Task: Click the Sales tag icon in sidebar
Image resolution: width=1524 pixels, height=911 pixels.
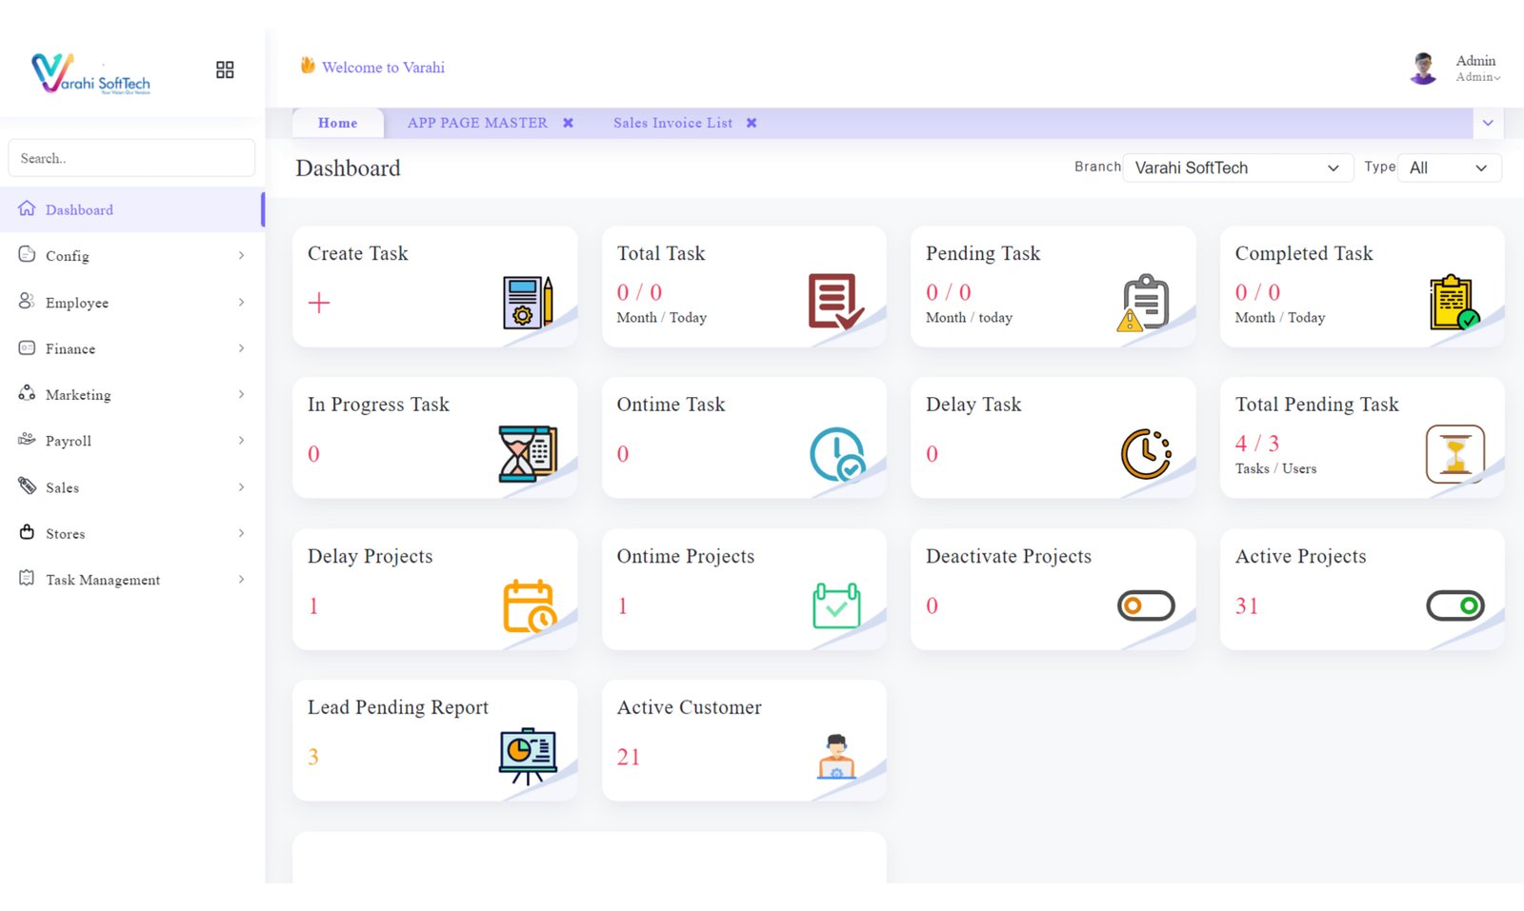Action: click(x=27, y=485)
